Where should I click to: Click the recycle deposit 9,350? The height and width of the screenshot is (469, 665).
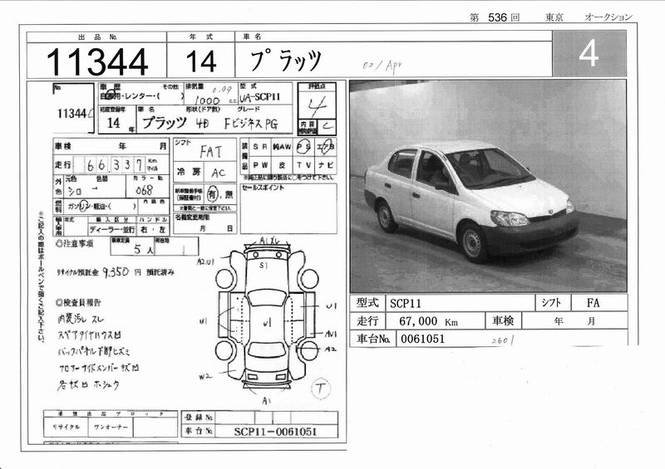(116, 272)
